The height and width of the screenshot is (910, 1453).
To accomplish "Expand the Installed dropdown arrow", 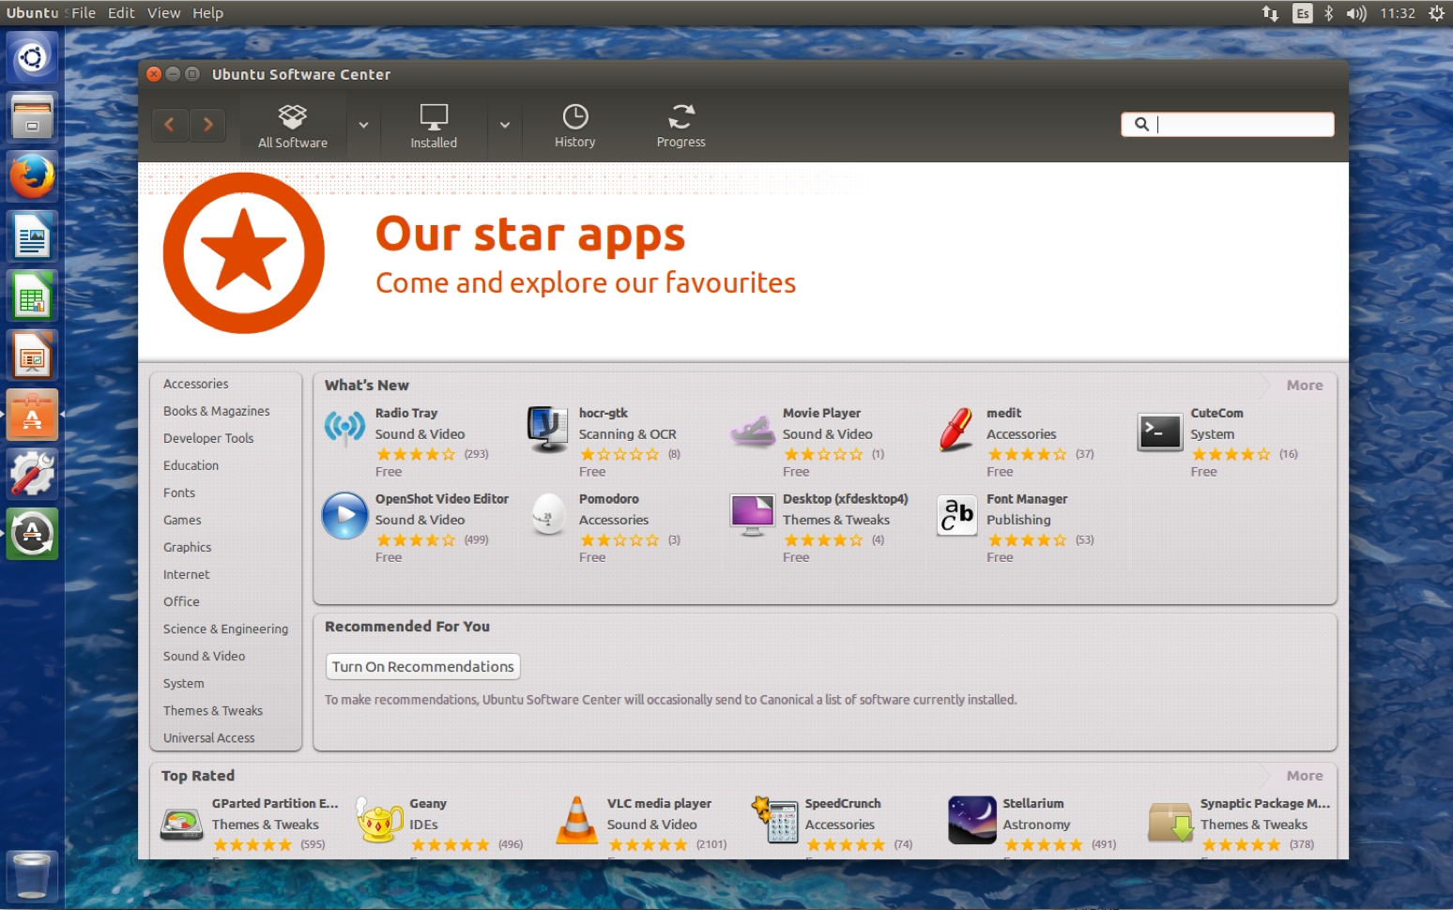I will click(504, 125).
